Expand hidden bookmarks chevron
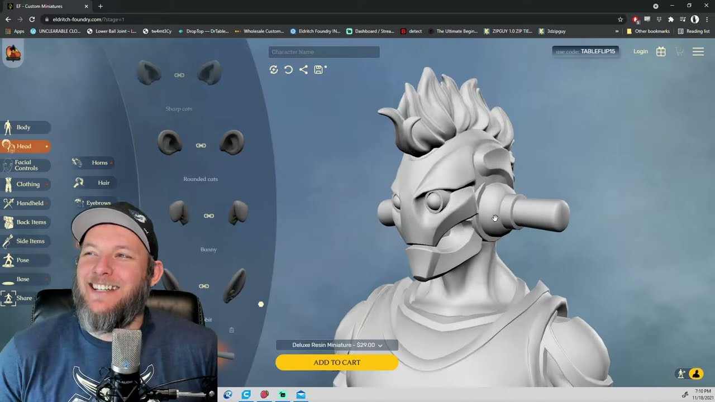This screenshot has height=402, width=715. point(617,31)
